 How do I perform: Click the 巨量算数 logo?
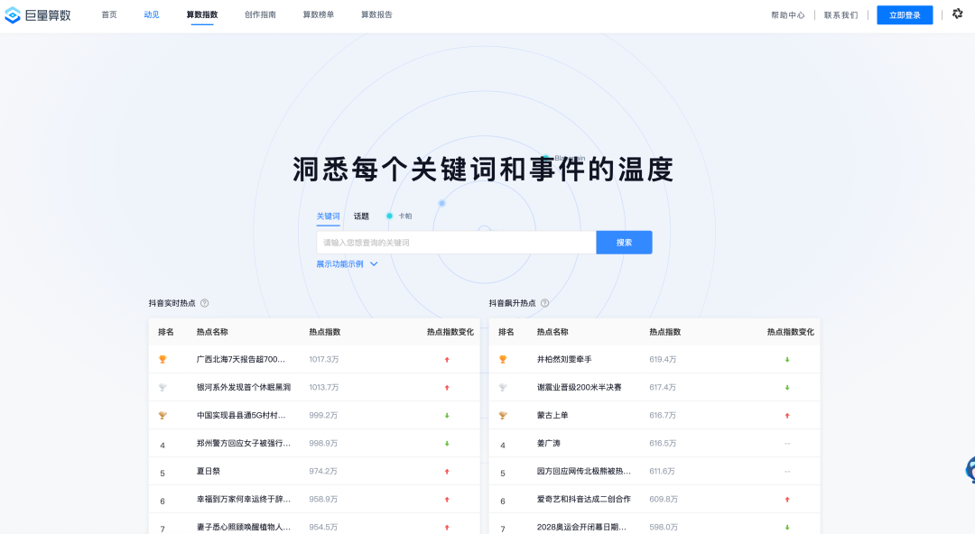pyautogui.click(x=38, y=15)
